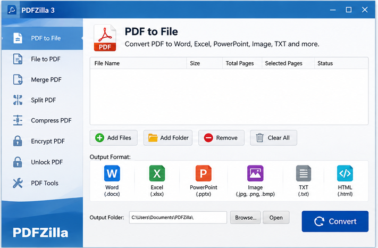The height and width of the screenshot is (248, 378).
Task: Click the Compress PDF icon
Action: point(18,120)
